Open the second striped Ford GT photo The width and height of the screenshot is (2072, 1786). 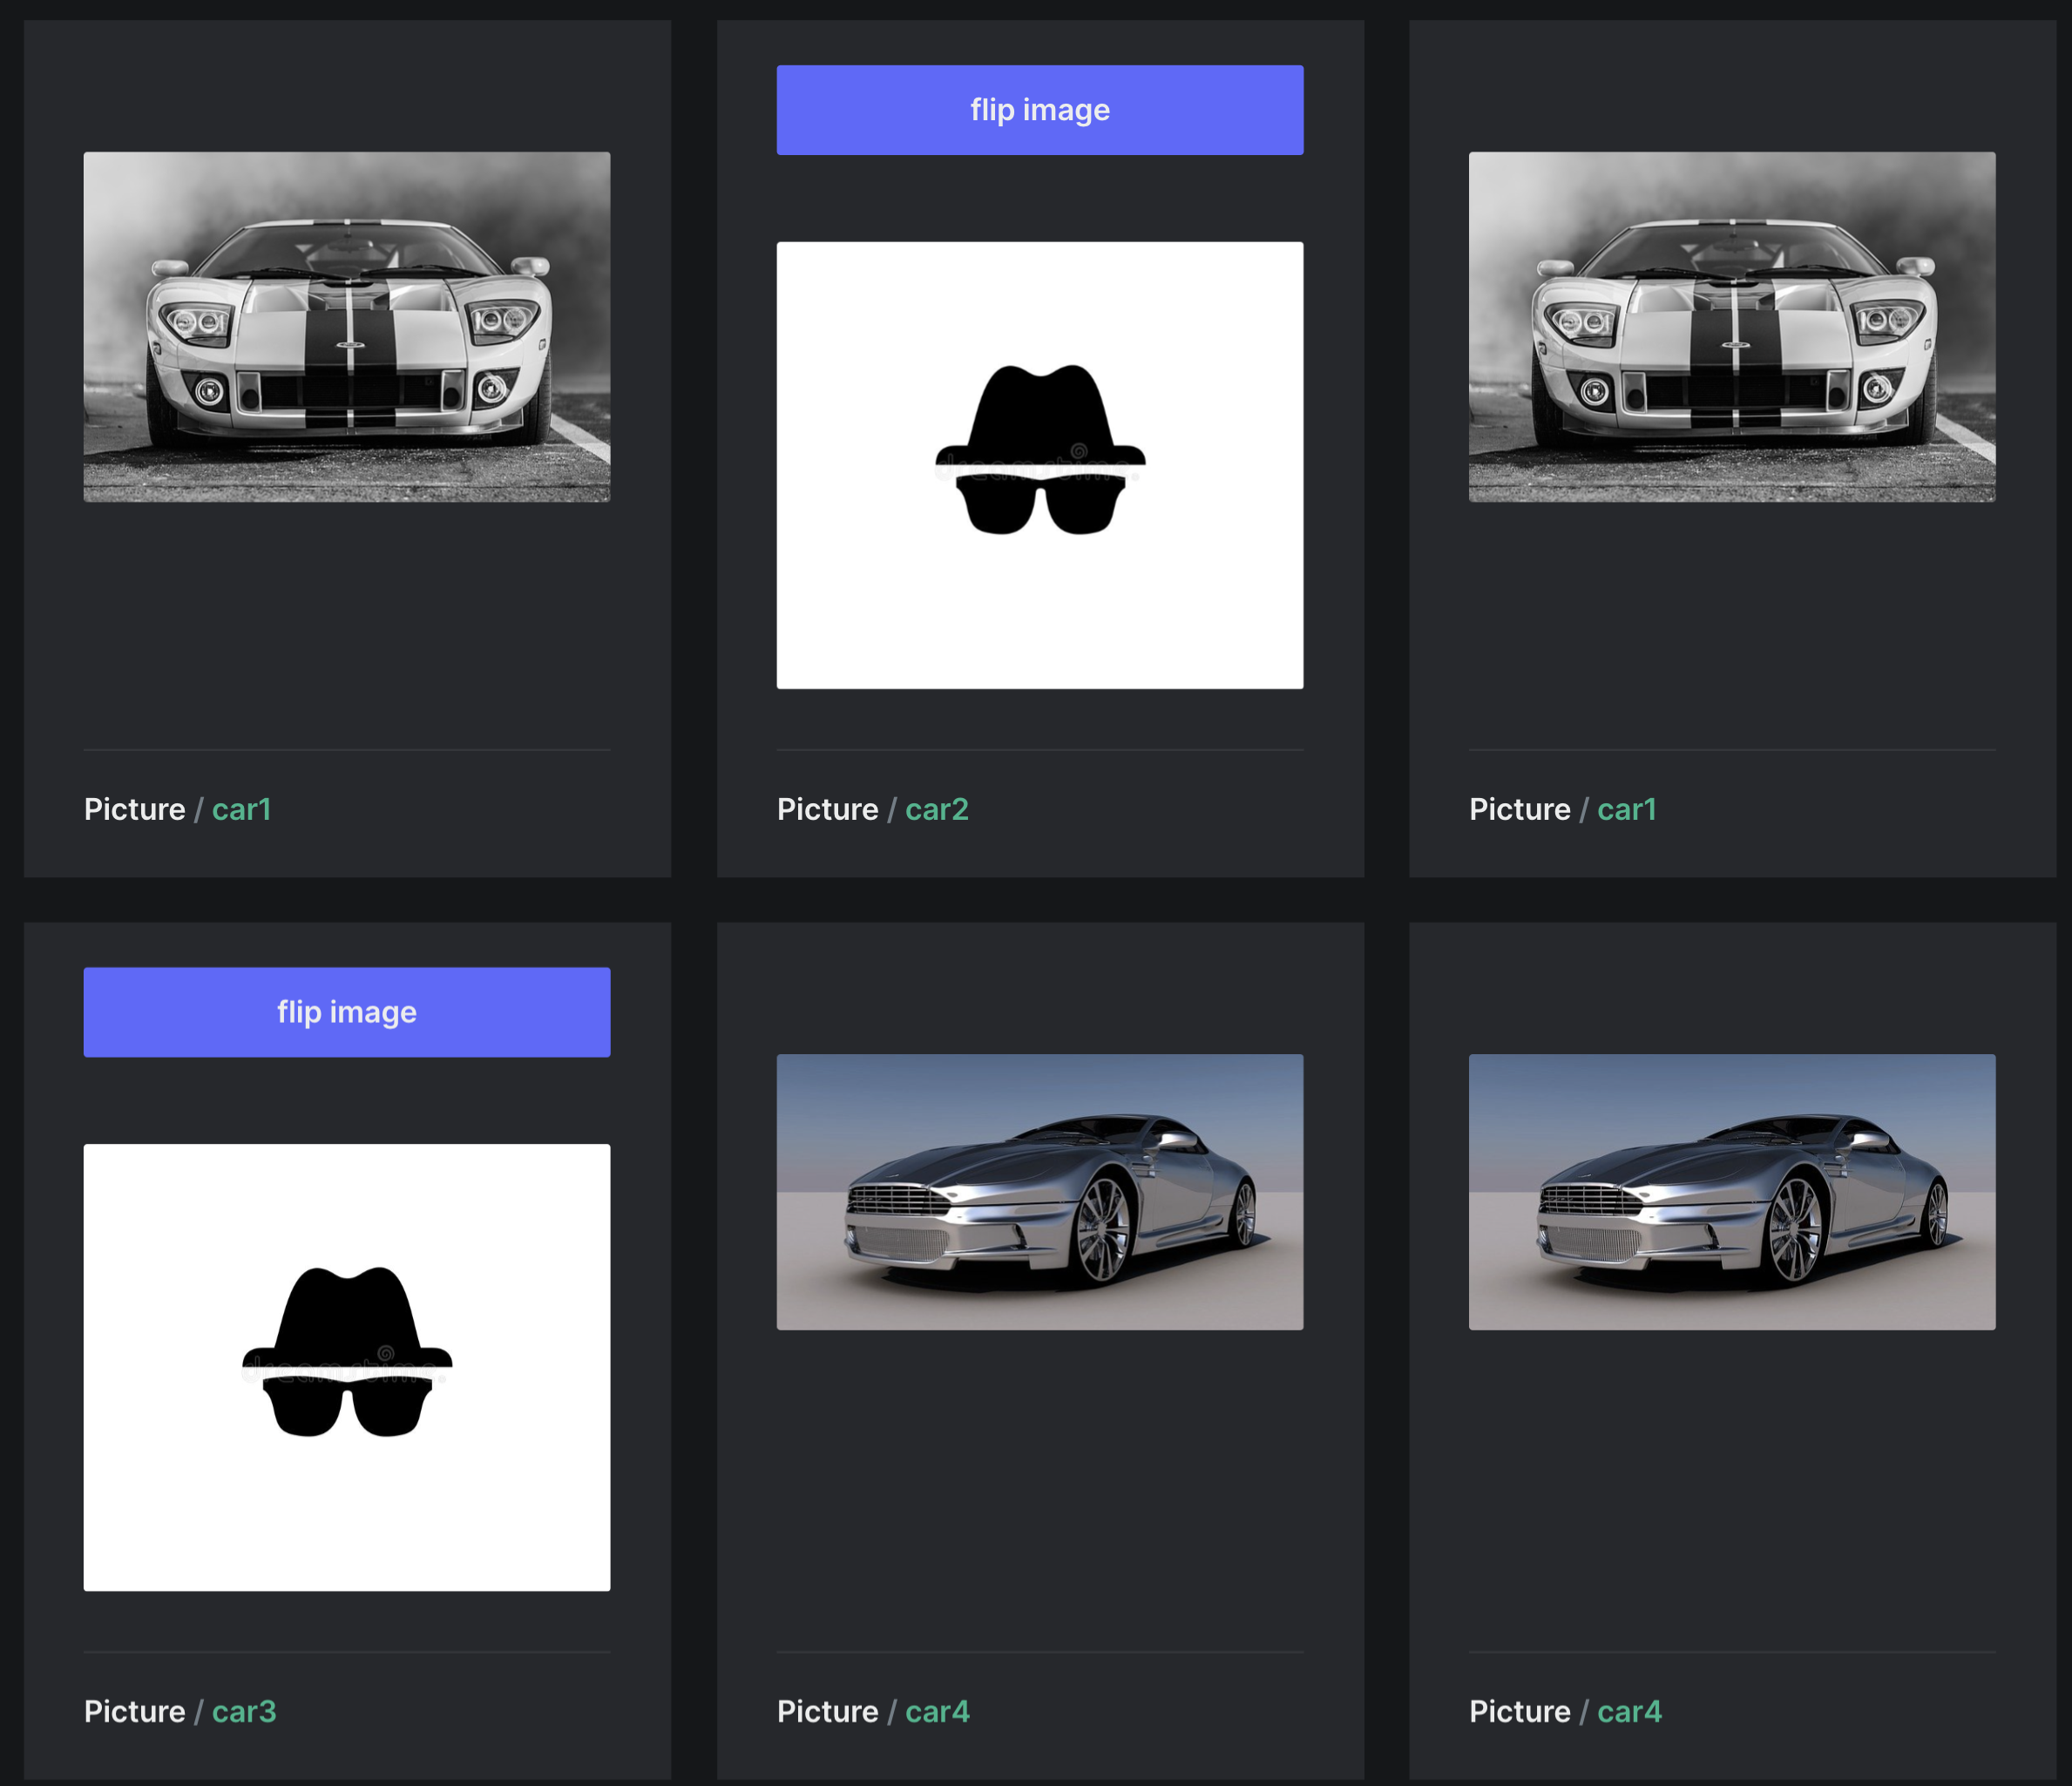click(x=1732, y=327)
